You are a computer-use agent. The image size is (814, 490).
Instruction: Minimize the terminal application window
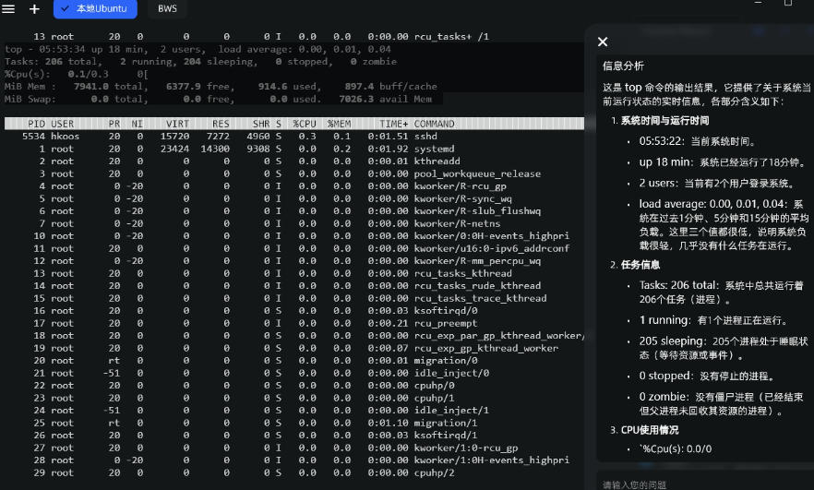tap(757, 4)
